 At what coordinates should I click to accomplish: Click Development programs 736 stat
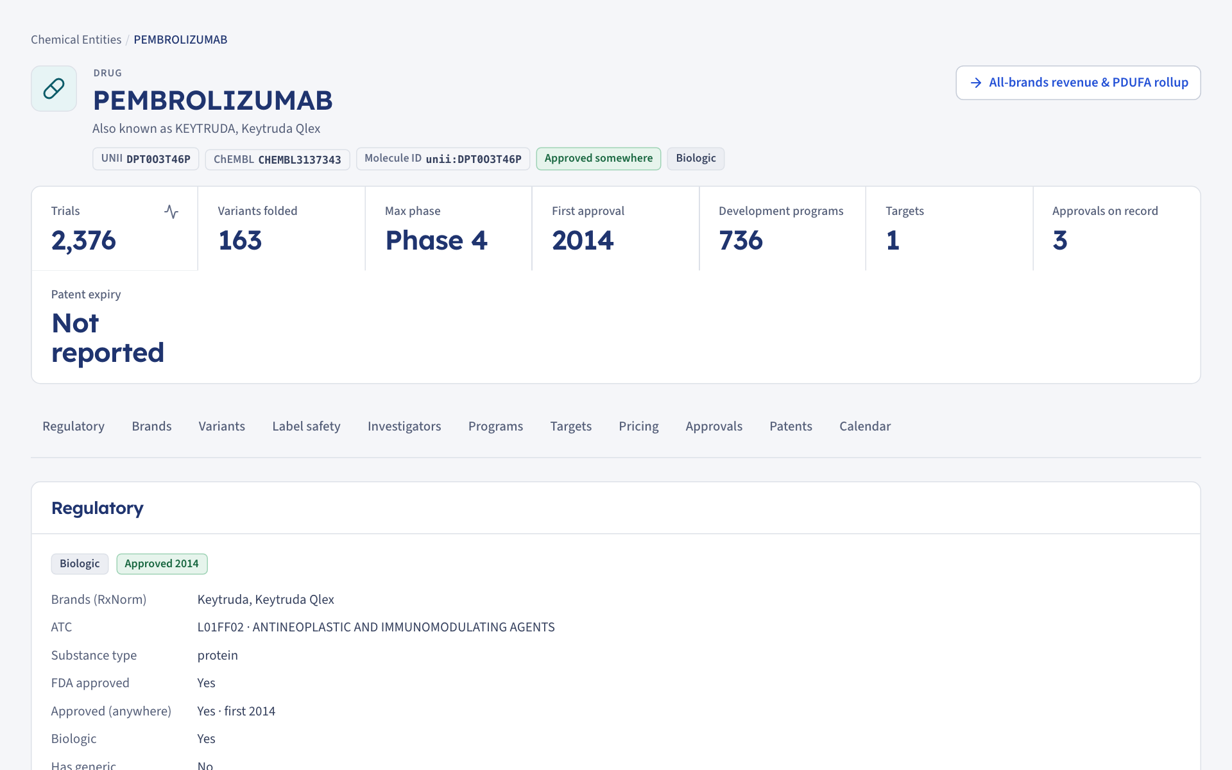782,228
